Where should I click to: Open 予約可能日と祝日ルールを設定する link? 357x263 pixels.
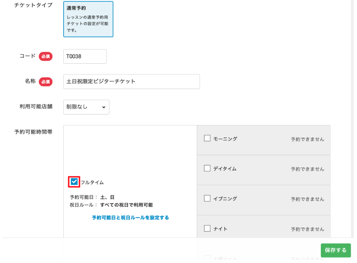[130, 218]
